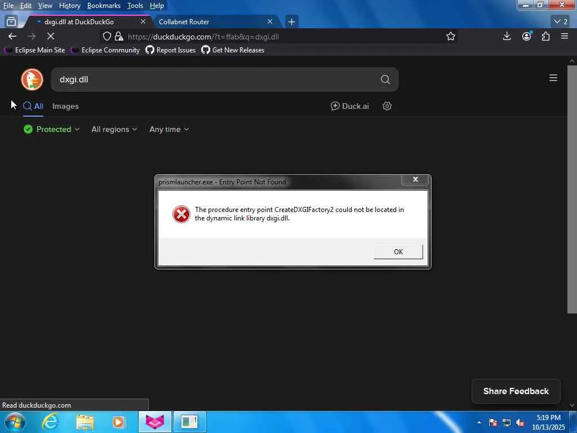Open the Extensions puzzle icon
Viewport: 577px width, 433px height.
point(545,36)
